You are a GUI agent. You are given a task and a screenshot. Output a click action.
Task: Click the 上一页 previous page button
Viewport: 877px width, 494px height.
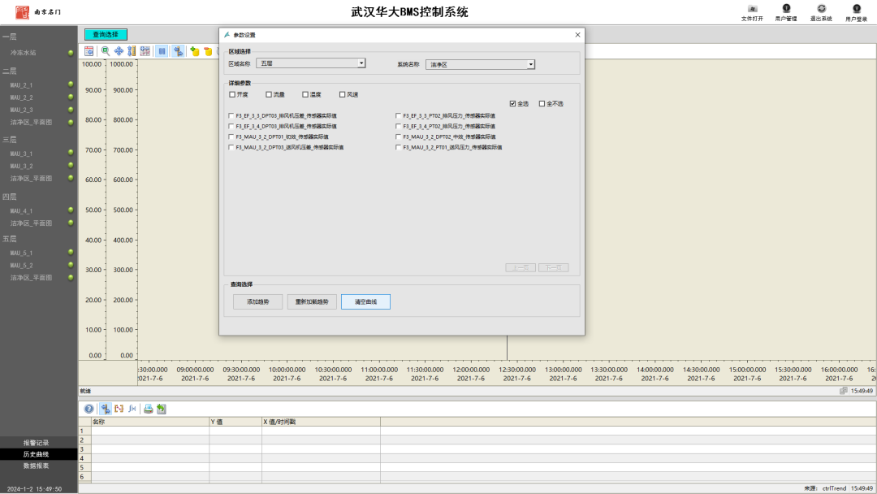click(x=521, y=268)
